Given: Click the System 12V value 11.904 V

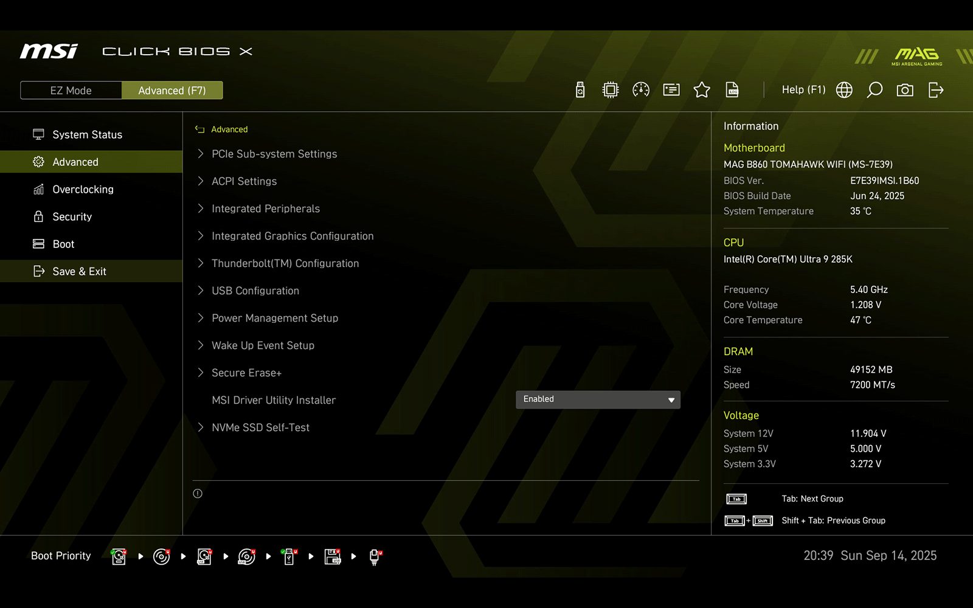Looking at the screenshot, I should tap(868, 434).
